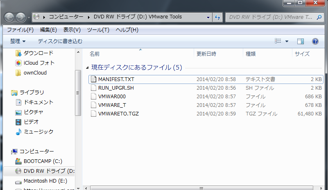
Task: Click the VMWARE_T file name
Action: (x=112, y=105)
